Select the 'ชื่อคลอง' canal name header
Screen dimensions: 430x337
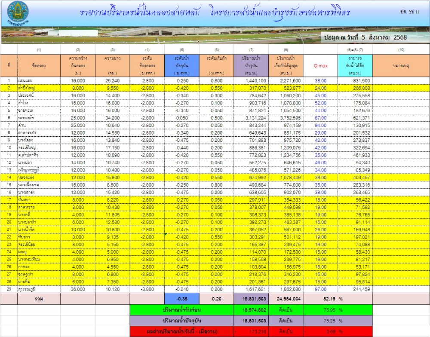point(39,65)
